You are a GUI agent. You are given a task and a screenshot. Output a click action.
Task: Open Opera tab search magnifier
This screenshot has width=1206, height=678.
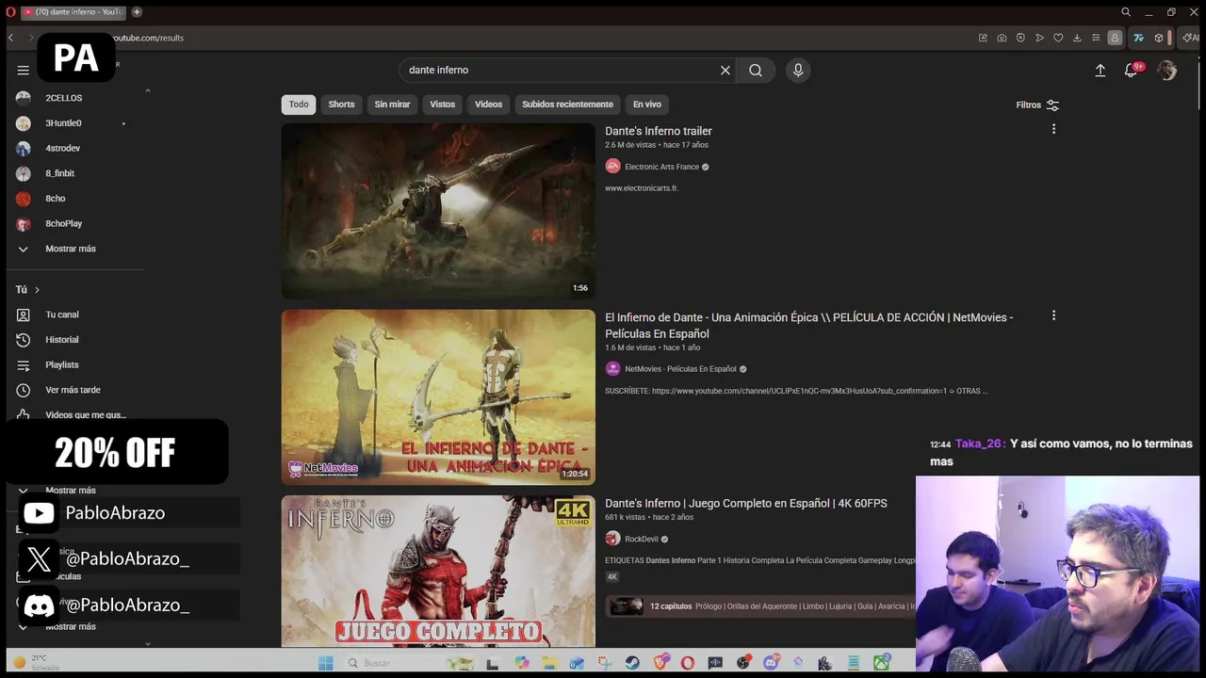click(1126, 12)
